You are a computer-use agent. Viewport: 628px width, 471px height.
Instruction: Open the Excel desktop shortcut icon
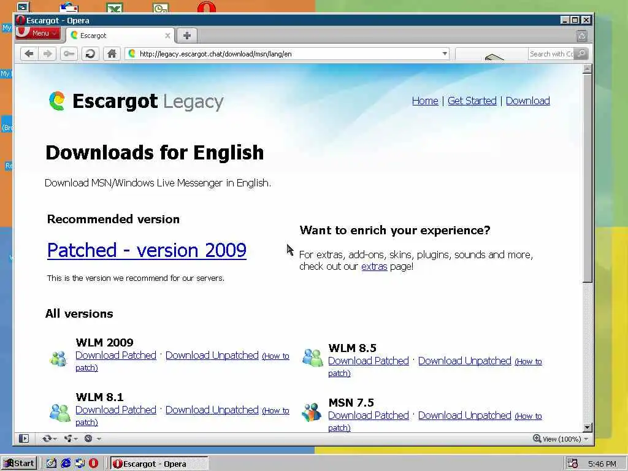(x=115, y=7)
